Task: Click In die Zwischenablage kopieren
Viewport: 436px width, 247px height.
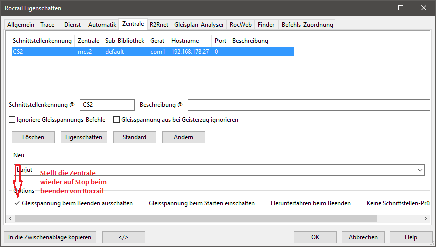Action: coord(50,237)
